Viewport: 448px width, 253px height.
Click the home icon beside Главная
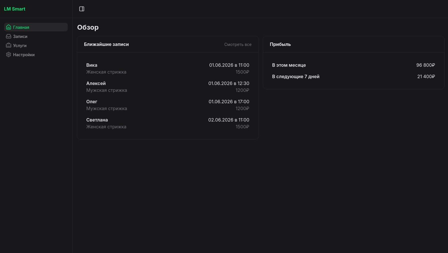tap(9, 27)
